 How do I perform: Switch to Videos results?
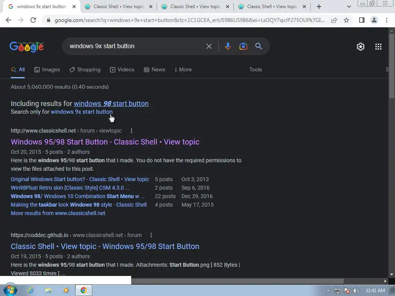coord(122,70)
